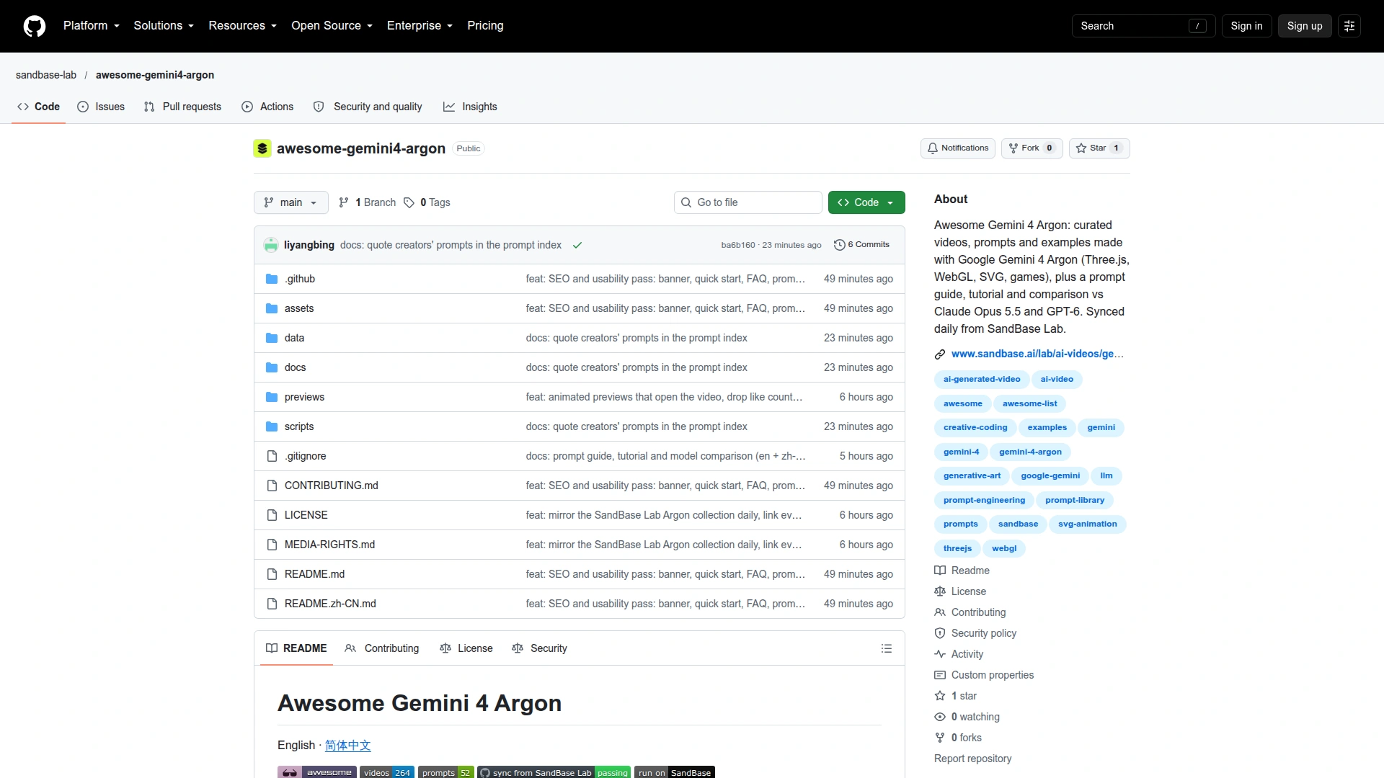Fork the repository
1384x778 pixels.
point(1032,148)
